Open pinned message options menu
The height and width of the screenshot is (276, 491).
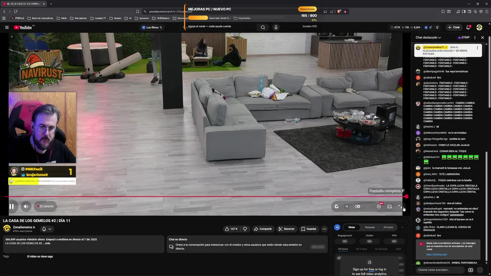[x=477, y=48]
